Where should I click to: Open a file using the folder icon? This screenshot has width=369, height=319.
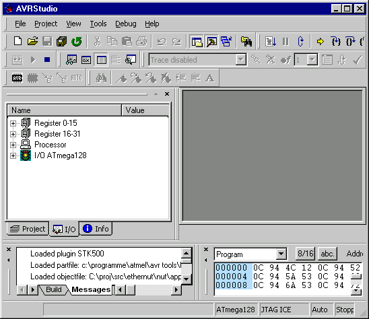coord(32,42)
